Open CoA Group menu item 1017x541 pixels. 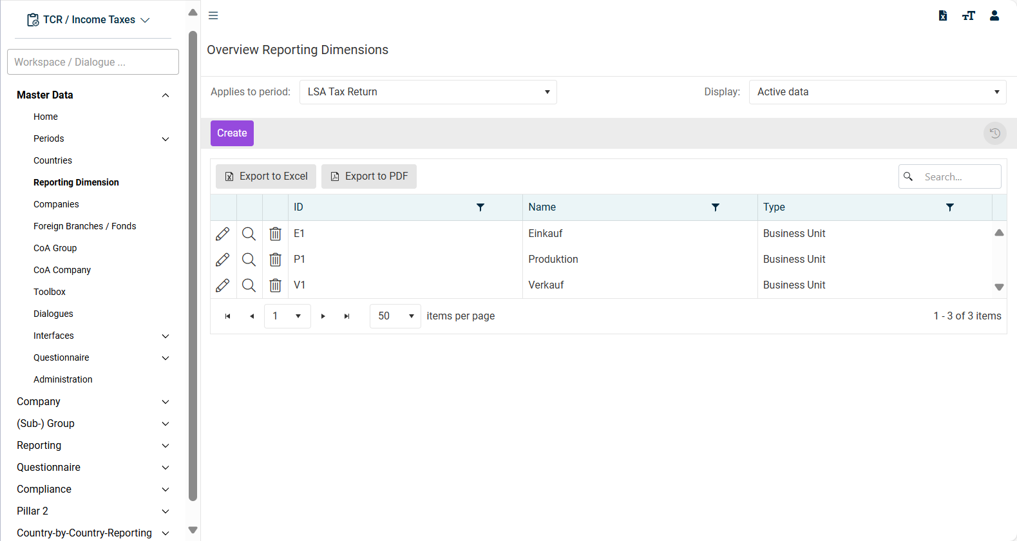pos(55,248)
